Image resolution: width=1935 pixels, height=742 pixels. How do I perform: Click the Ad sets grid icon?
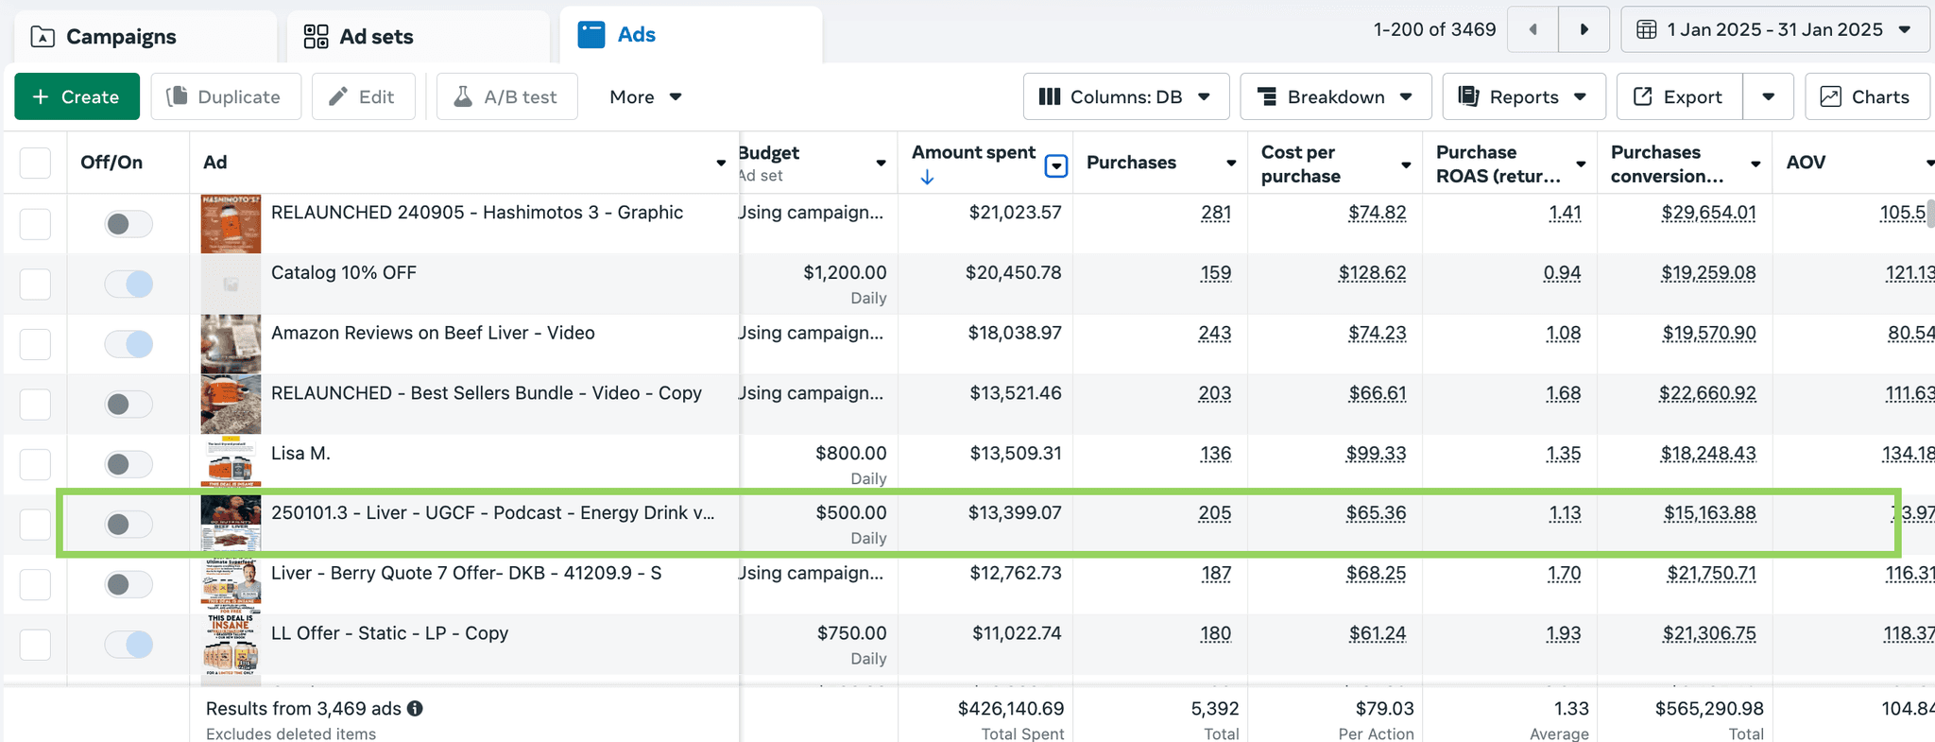pyautogui.click(x=316, y=37)
